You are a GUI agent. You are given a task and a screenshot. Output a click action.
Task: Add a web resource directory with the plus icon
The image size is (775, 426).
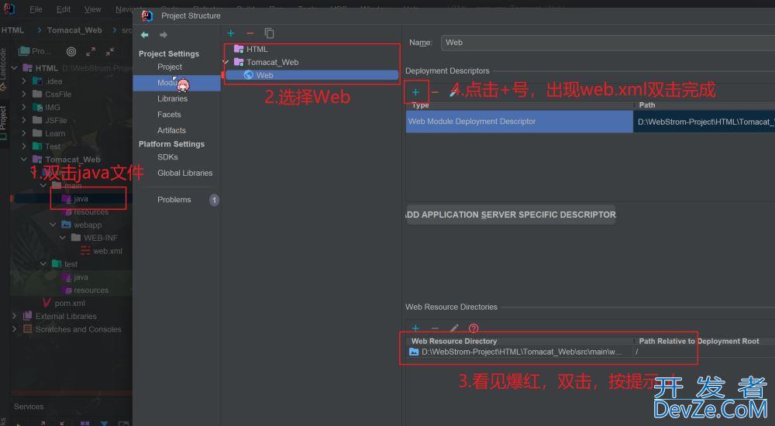coord(415,328)
